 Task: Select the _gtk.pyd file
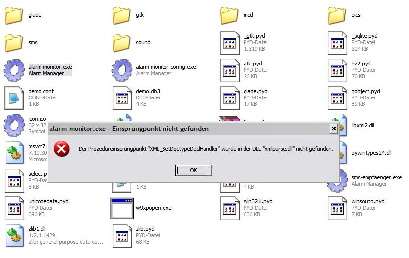click(229, 43)
